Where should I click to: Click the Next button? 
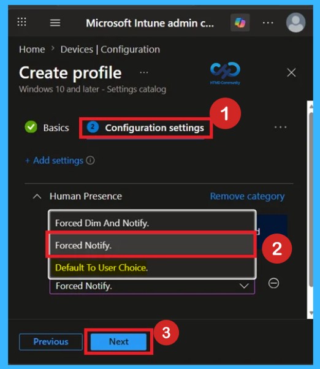pos(118,341)
